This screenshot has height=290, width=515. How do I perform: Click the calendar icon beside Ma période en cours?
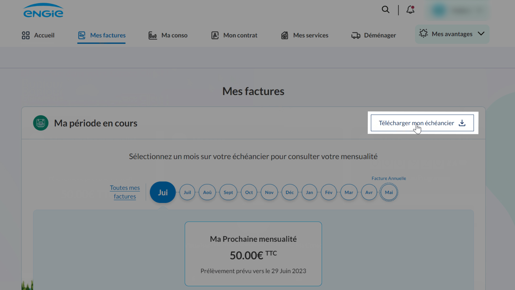(x=41, y=123)
